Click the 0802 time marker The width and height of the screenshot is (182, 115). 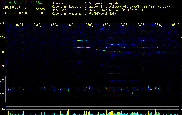pos(37,25)
